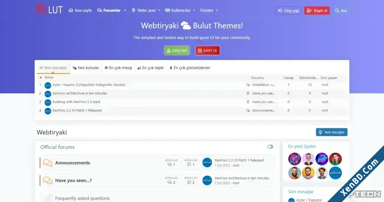This screenshot has width=384, height=202.
Task: Expand the Forumlar dropdown arrow
Action: [125, 10]
